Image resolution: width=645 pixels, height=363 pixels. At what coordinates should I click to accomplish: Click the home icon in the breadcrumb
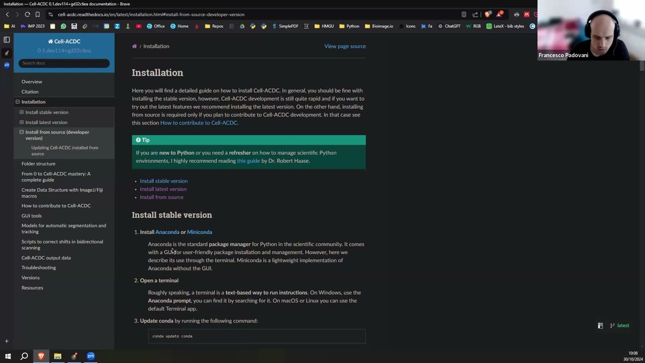[135, 46]
